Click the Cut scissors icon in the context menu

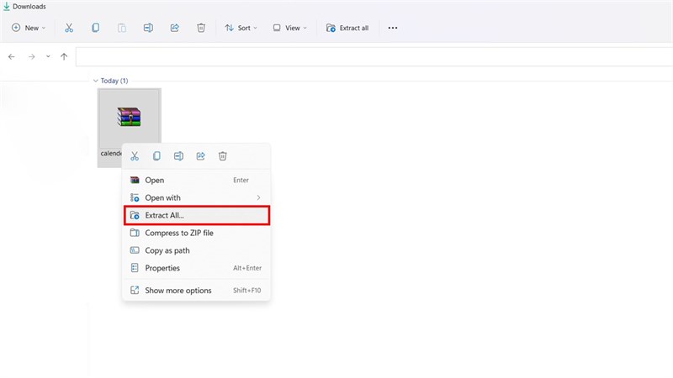tap(135, 156)
